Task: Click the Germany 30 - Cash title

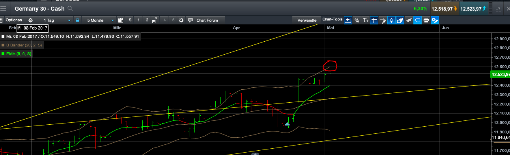Action: pos(40,8)
